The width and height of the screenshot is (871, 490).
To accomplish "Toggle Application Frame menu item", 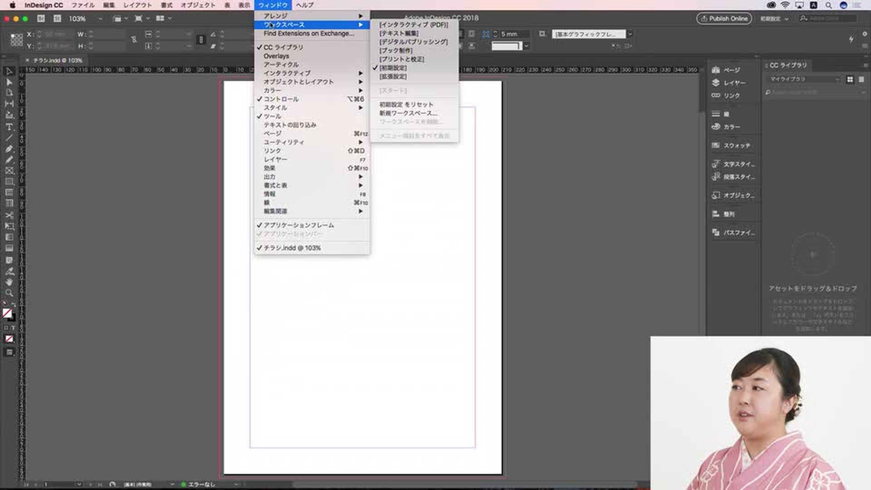I will [x=298, y=225].
